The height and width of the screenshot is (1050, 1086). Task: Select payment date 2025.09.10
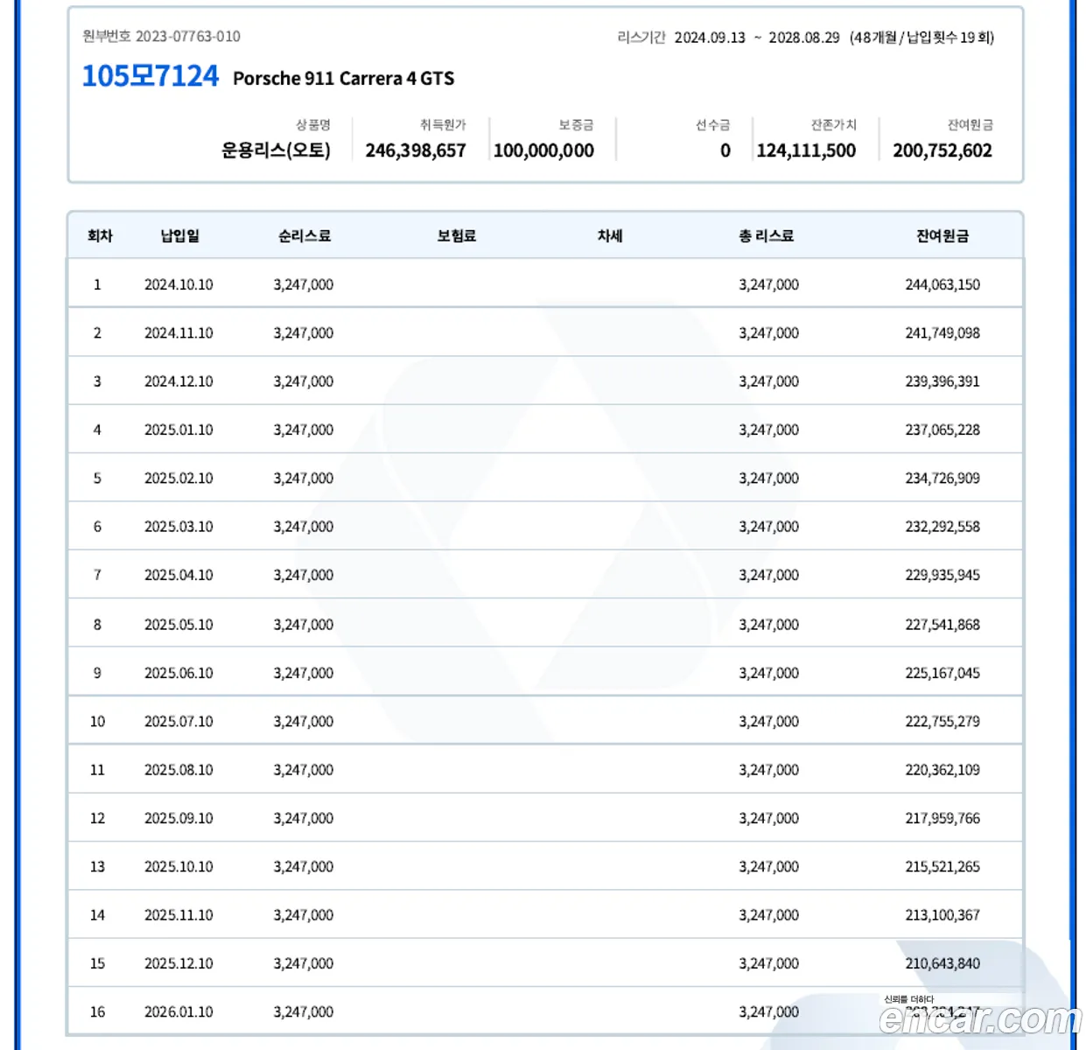pos(179,818)
